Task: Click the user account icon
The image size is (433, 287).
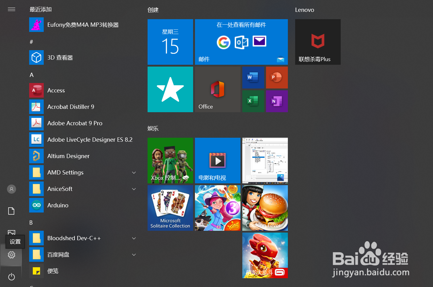Action: click(11, 189)
